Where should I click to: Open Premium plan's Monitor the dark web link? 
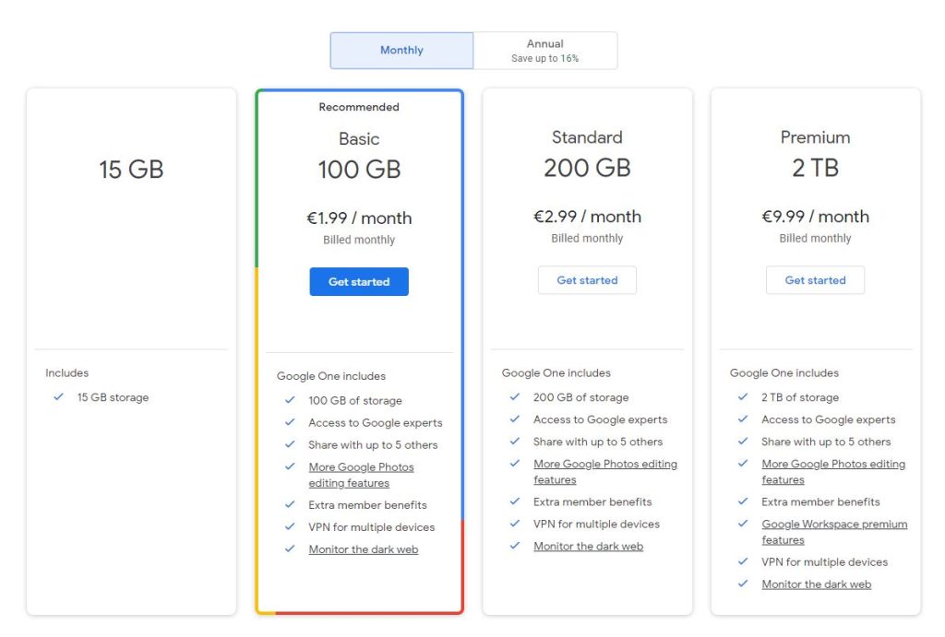(x=816, y=584)
